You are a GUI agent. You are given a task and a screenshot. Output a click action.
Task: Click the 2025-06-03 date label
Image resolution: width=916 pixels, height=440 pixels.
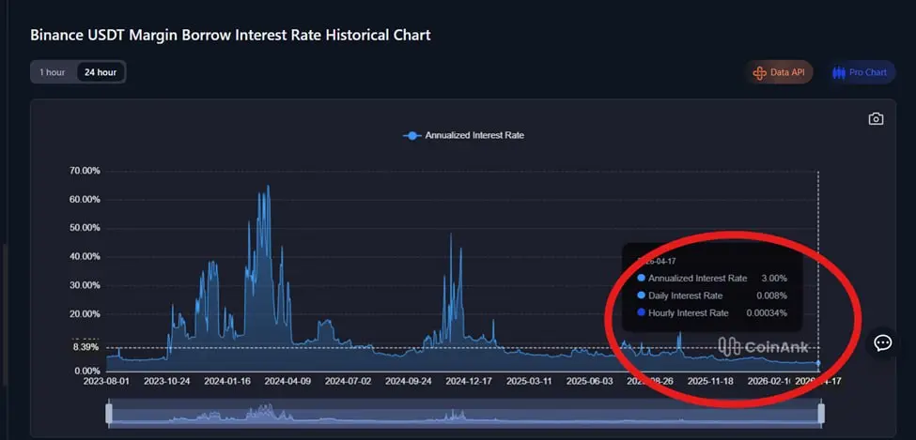(x=590, y=381)
